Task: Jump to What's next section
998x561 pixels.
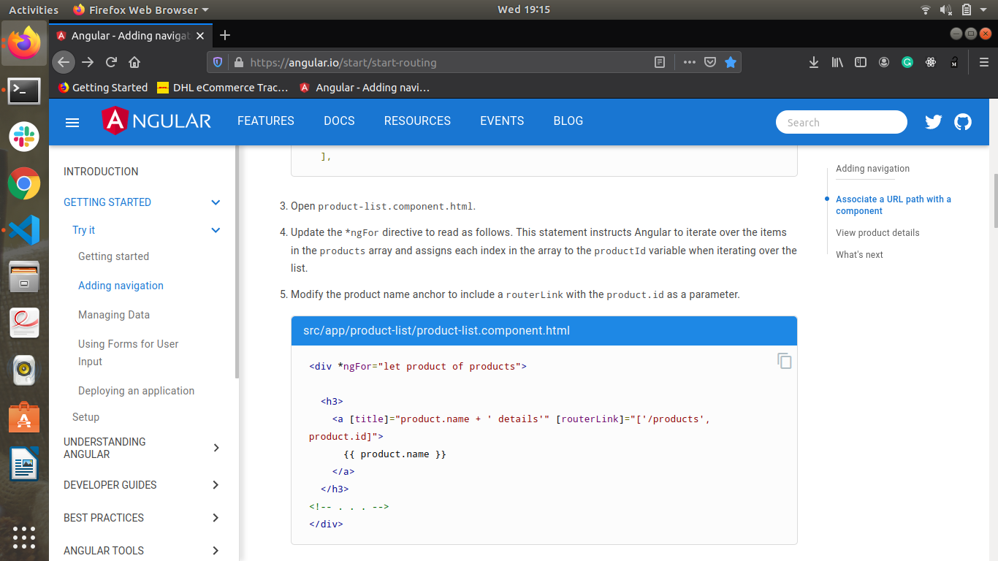Action: (859, 255)
